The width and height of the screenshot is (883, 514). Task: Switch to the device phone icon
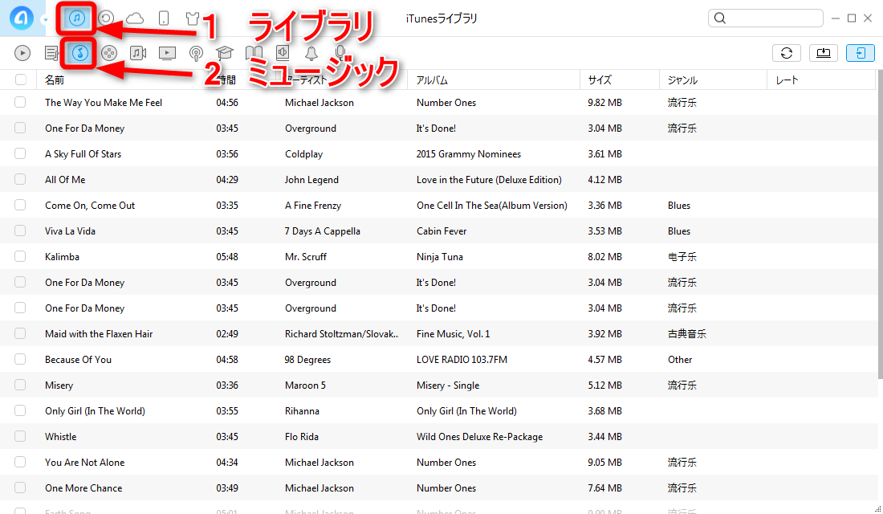tap(164, 18)
